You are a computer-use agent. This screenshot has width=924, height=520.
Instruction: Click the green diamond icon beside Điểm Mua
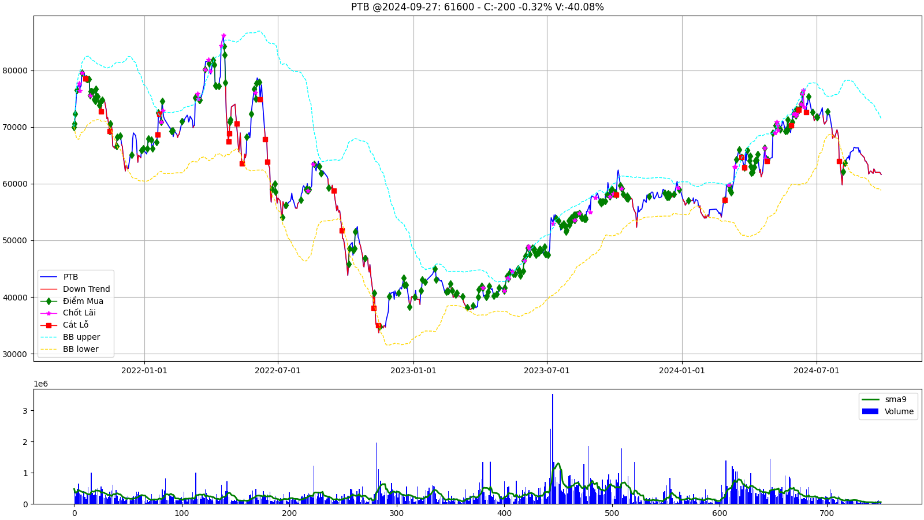(x=49, y=301)
